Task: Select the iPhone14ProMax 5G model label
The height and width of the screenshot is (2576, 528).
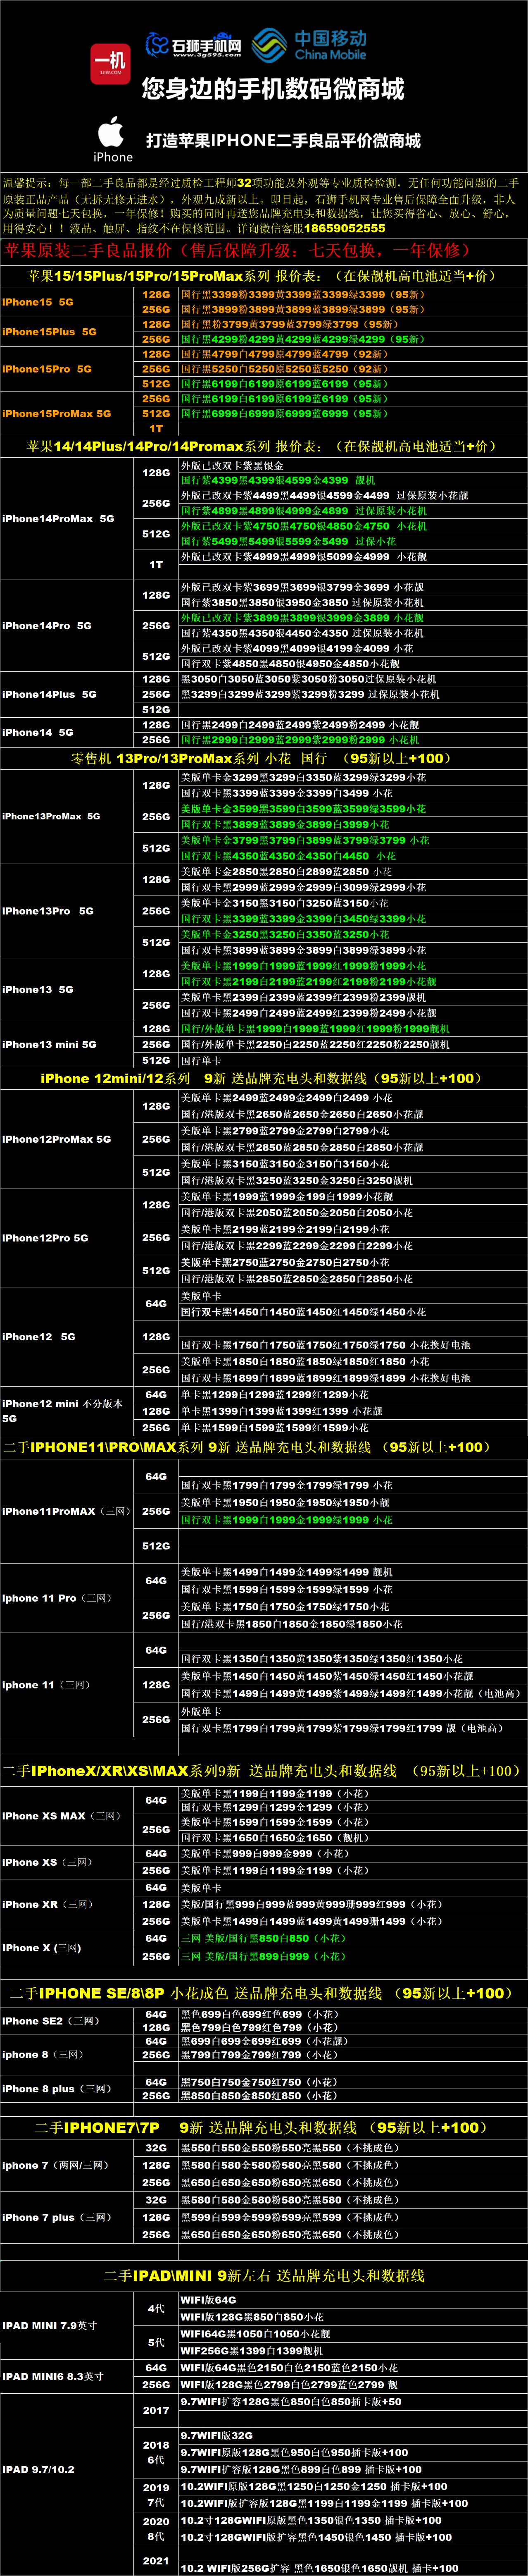Action: pyautogui.click(x=58, y=518)
